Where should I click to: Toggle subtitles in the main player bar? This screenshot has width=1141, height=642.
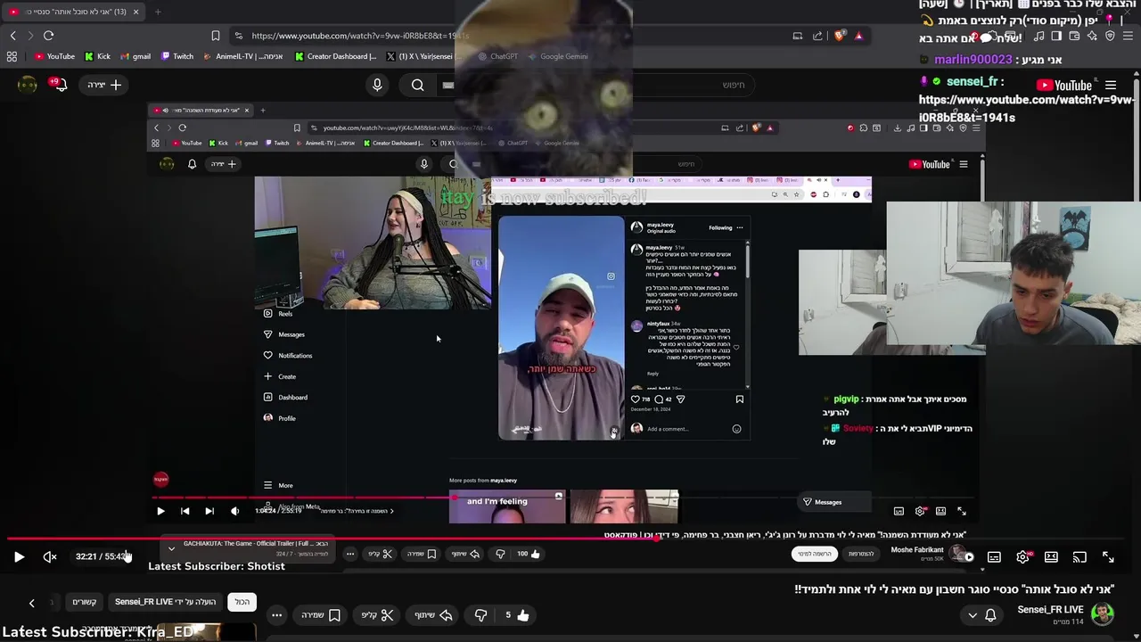coord(994,557)
